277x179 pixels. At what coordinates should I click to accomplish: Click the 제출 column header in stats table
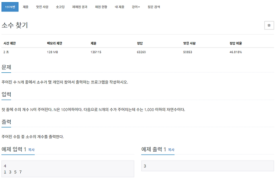click(93, 43)
